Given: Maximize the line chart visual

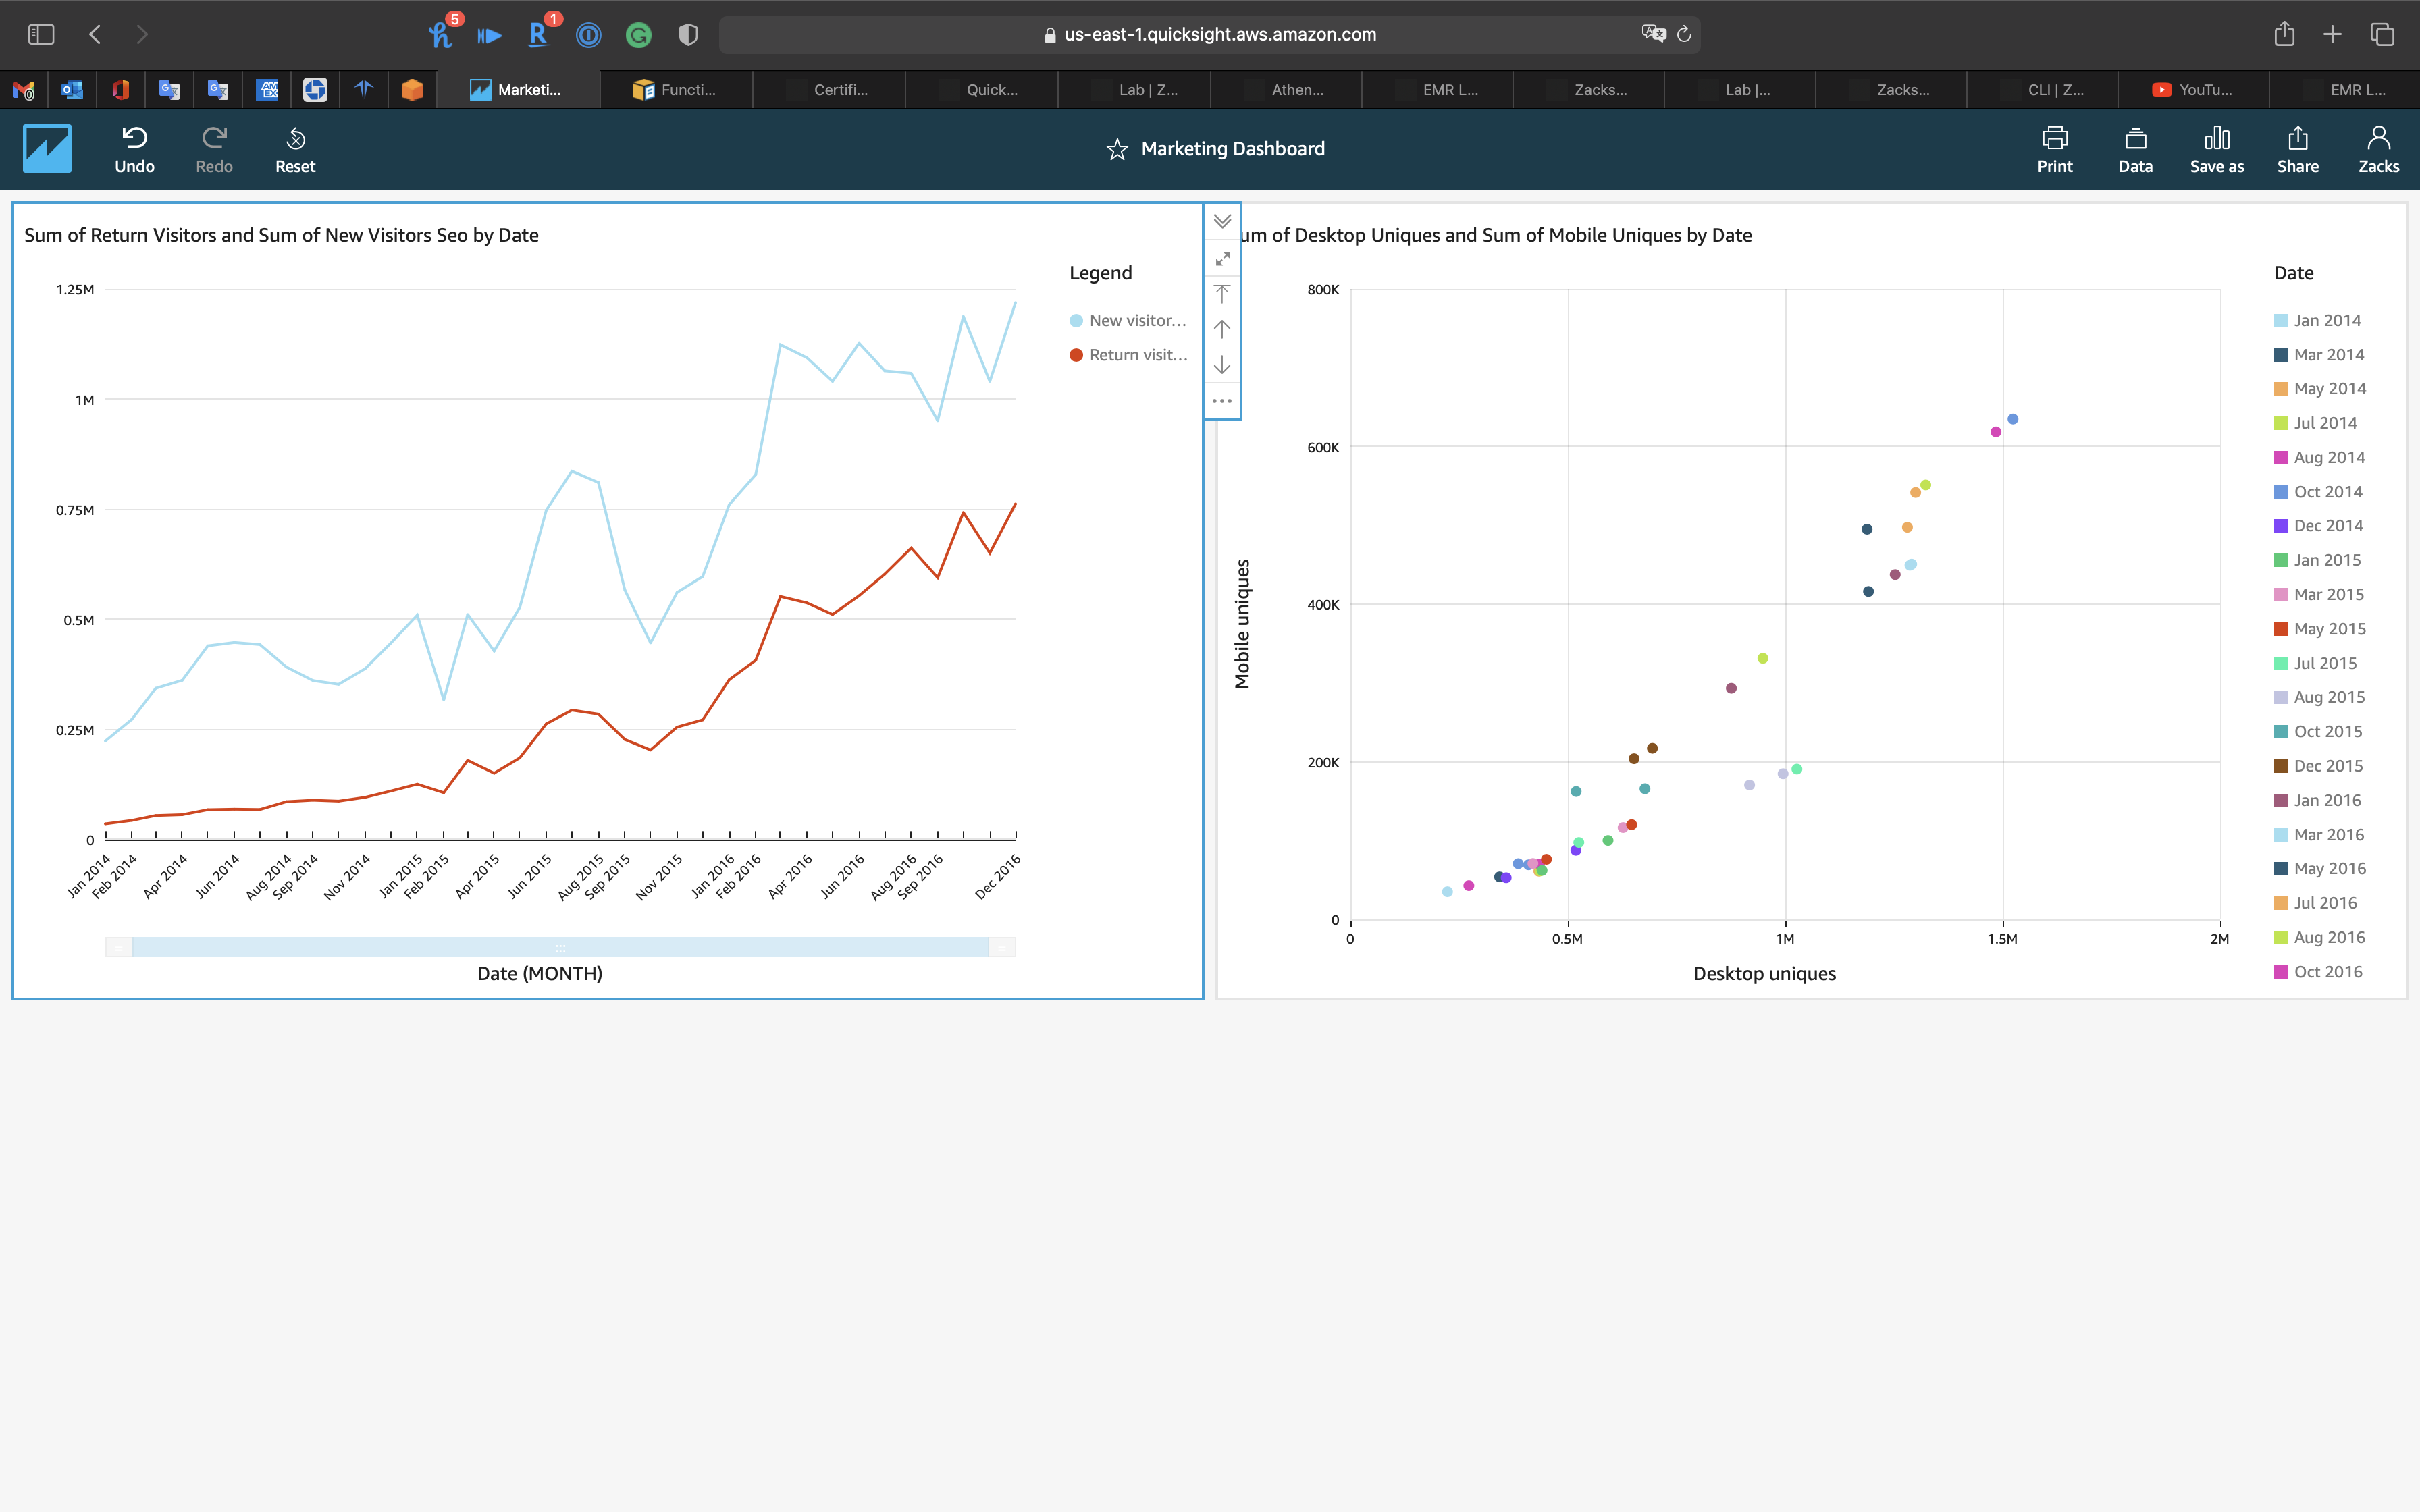Looking at the screenshot, I should pyautogui.click(x=1222, y=259).
